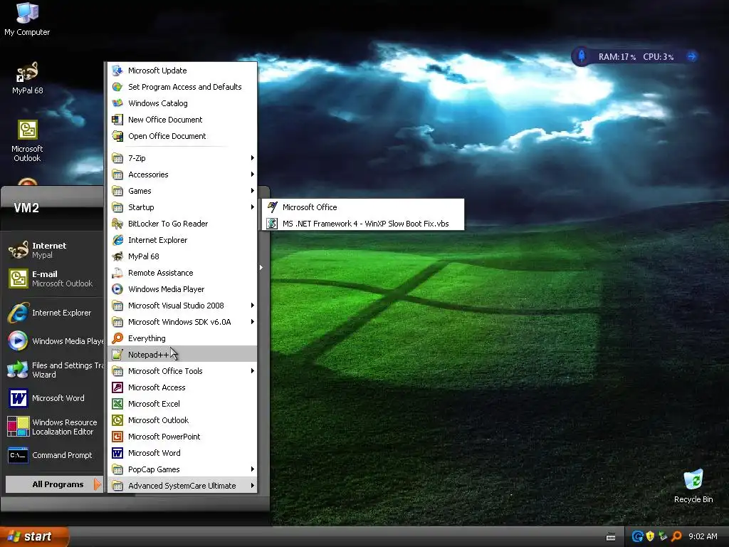Open the Recycle Bin
729x547 pixels.
[693, 486]
